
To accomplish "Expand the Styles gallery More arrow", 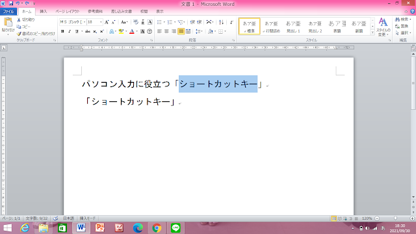I will click(x=372, y=32).
